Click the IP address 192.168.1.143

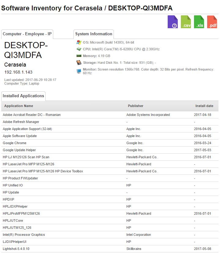18,72
